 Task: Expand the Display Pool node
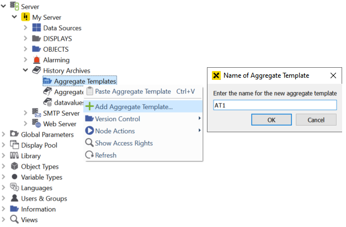pos(3,145)
